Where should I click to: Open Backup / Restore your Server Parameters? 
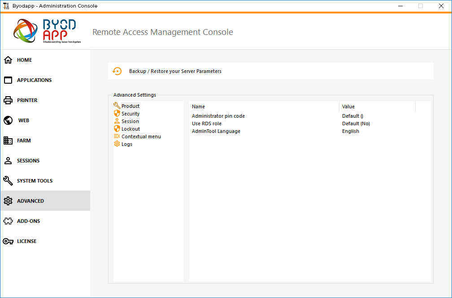pyautogui.click(x=271, y=71)
